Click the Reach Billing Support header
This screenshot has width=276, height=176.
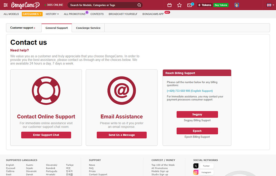197,73
